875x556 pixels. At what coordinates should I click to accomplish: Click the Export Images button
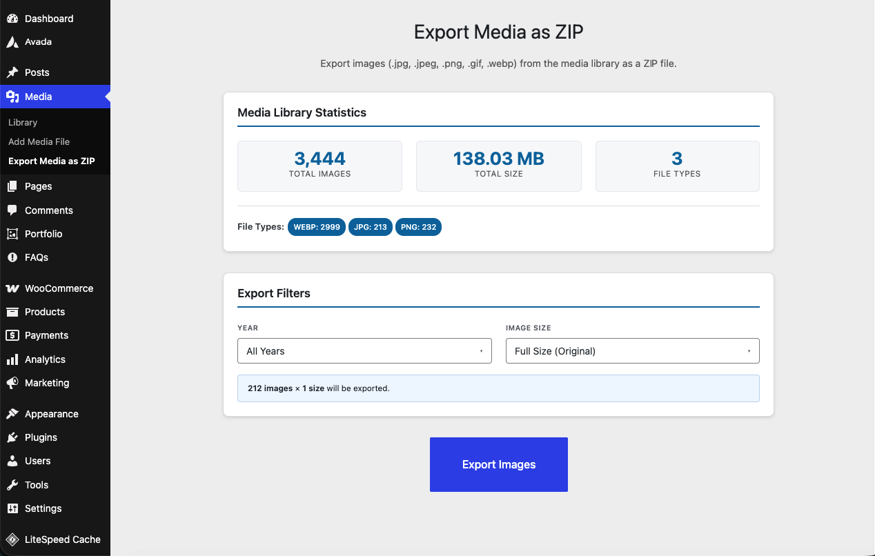tap(499, 464)
